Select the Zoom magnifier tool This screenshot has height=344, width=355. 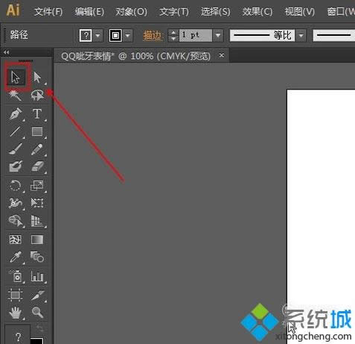click(x=37, y=312)
